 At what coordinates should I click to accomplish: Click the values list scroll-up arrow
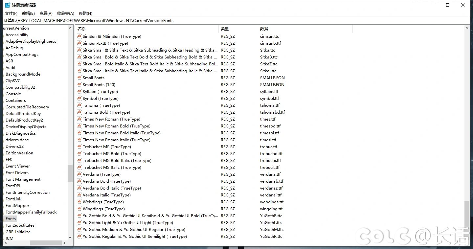coord(467,29)
